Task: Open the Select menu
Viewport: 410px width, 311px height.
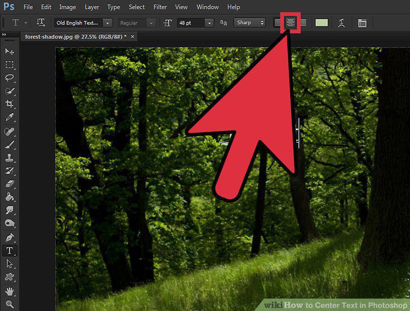Action: pos(136,7)
